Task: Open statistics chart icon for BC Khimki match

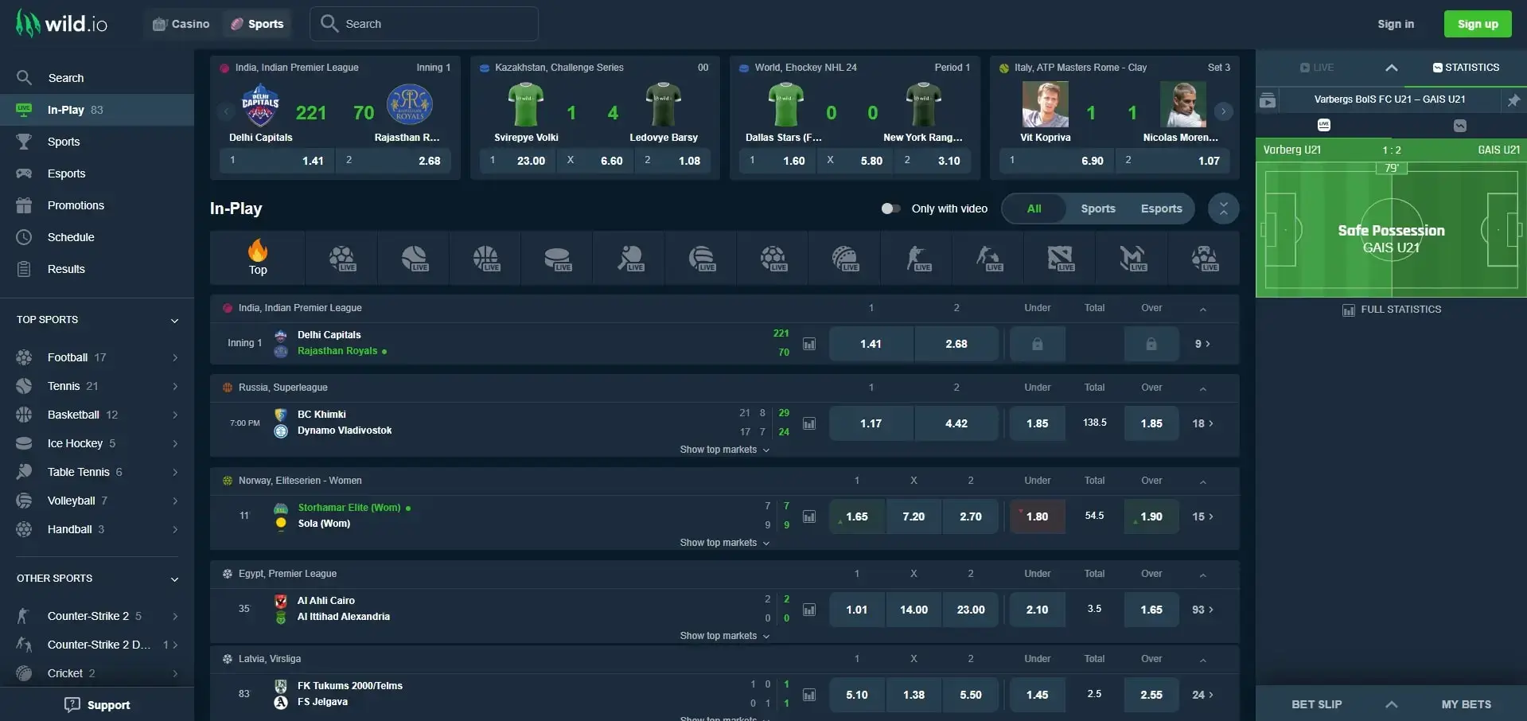Action: pos(809,423)
